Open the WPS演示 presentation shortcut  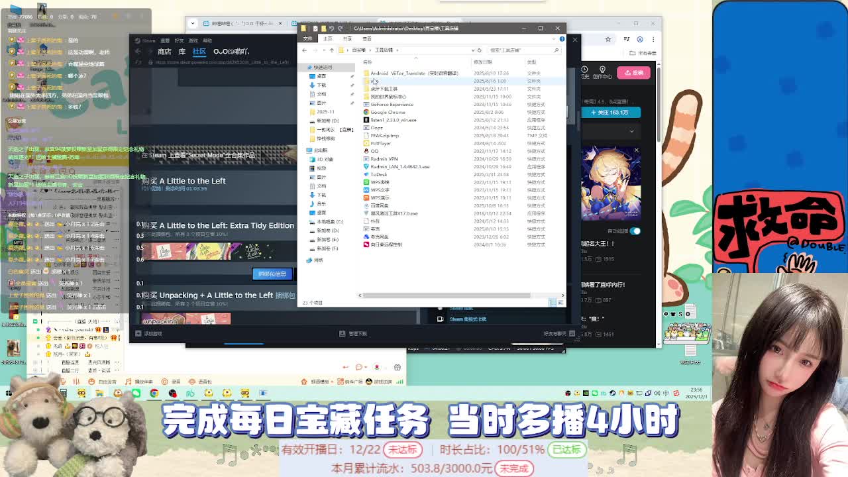380,197
